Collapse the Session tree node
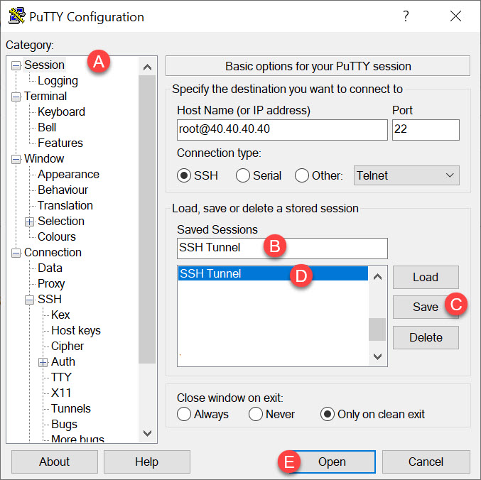The image size is (481, 480). pos(16,65)
